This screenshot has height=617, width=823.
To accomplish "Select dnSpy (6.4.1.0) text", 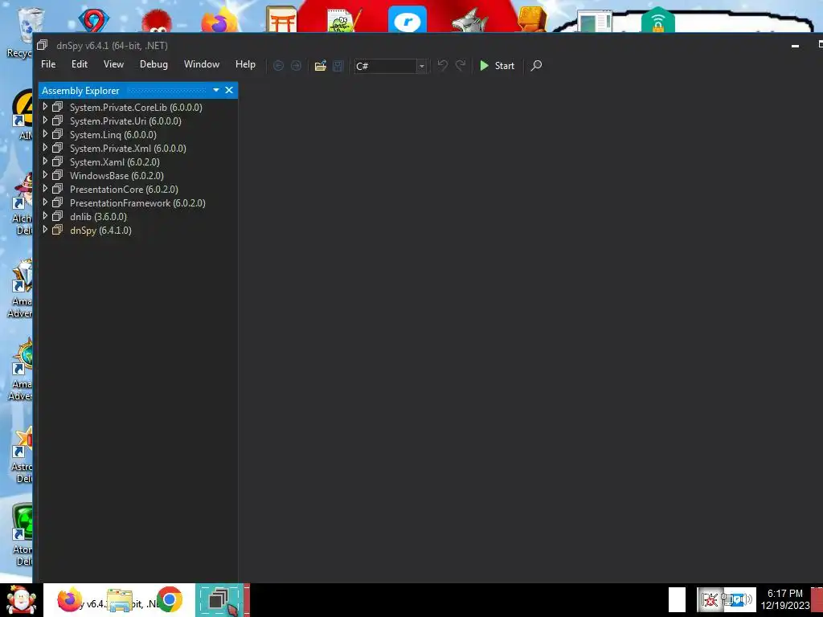I will pyautogui.click(x=100, y=231).
